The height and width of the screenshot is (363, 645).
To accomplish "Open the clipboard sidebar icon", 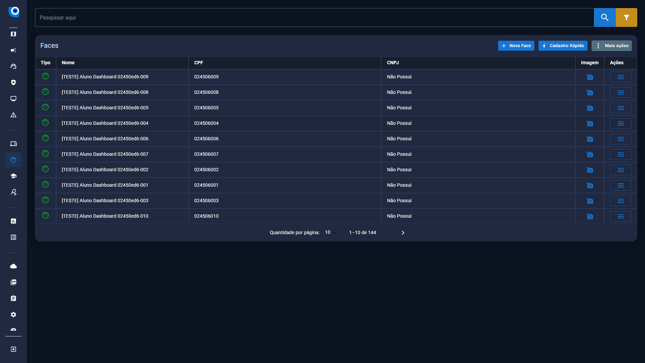I will click(13, 298).
